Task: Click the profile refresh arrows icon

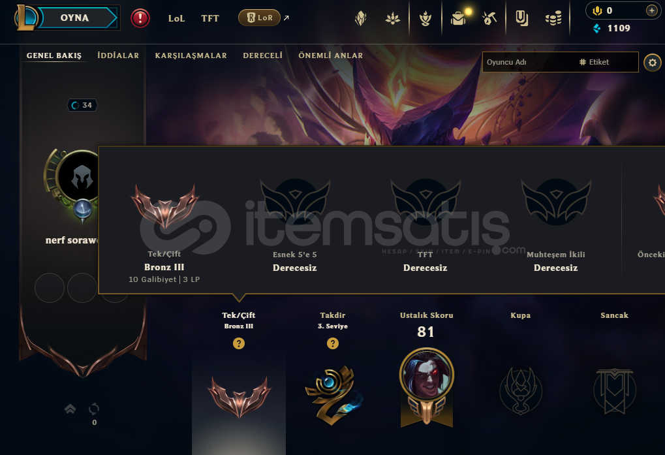Action: click(x=94, y=409)
